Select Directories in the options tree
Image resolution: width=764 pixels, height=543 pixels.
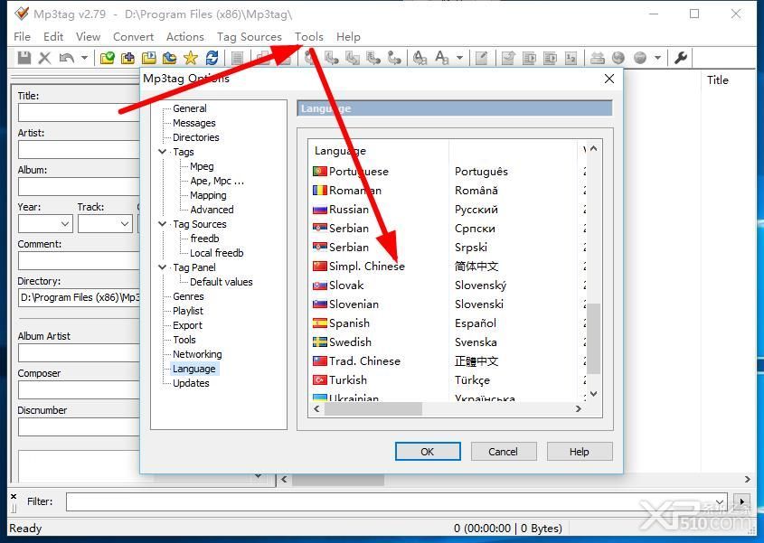pos(196,137)
